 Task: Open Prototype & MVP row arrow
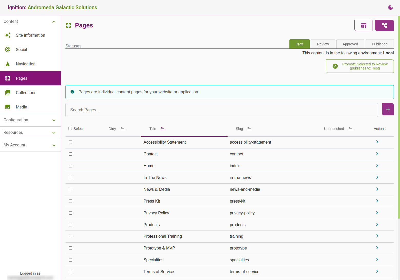tap(377, 248)
